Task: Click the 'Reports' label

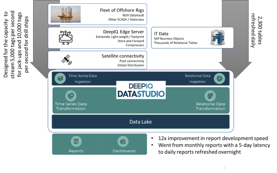Action: tap(76, 151)
